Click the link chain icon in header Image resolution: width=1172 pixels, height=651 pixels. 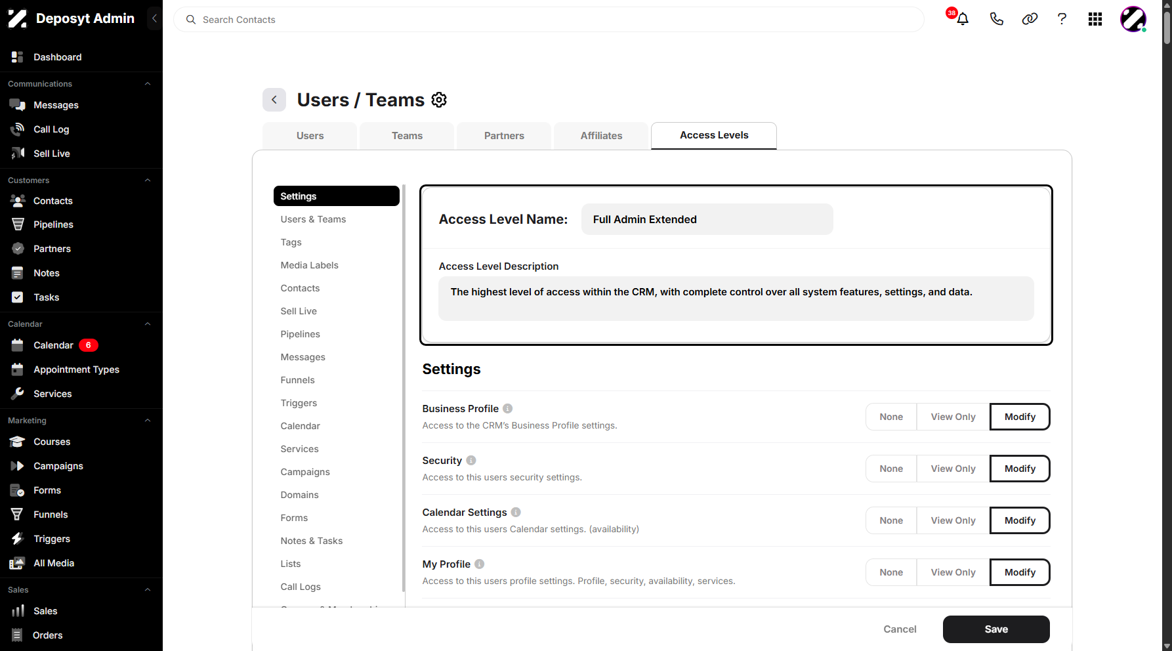click(1030, 19)
